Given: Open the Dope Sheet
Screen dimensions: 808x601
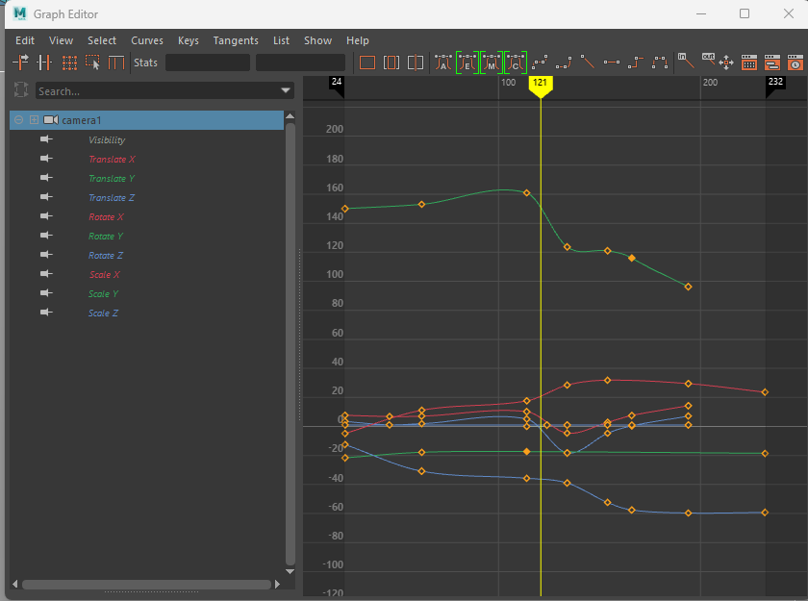Looking at the screenshot, I should 748,63.
